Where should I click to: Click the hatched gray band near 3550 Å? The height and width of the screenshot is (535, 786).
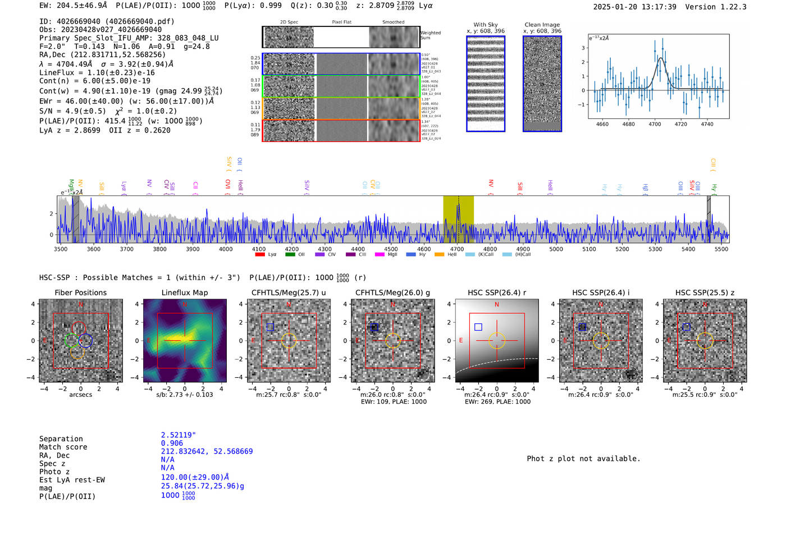pos(75,220)
